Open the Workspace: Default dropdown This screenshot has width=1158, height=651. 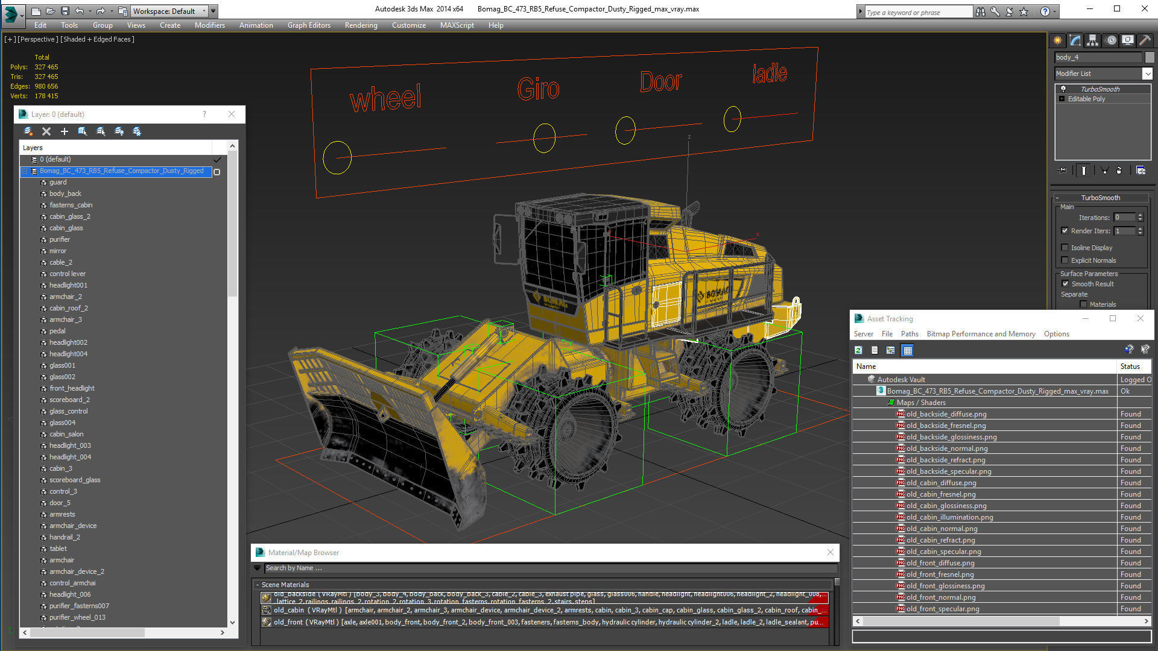[x=168, y=11]
